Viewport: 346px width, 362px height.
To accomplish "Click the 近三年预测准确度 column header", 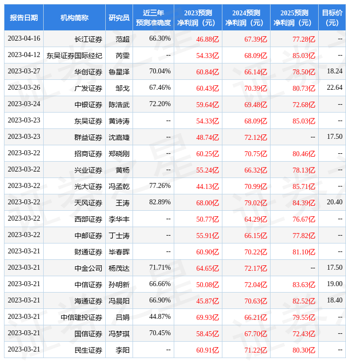I will click(153, 18).
